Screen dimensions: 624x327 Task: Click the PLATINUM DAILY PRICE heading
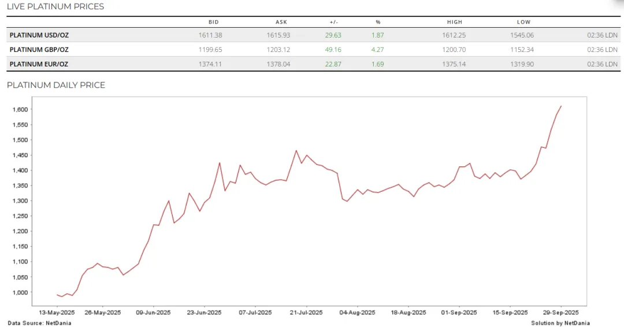click(x=56, y=85)
